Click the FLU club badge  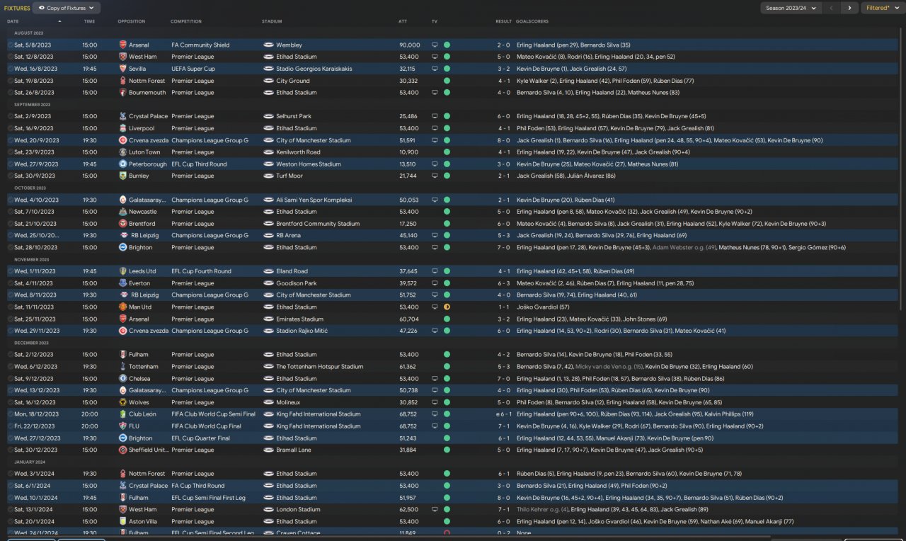(x=123, y=426)
